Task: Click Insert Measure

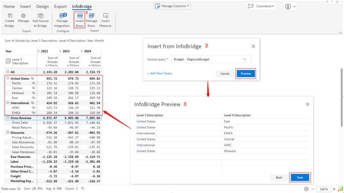Action: (105, 21)
